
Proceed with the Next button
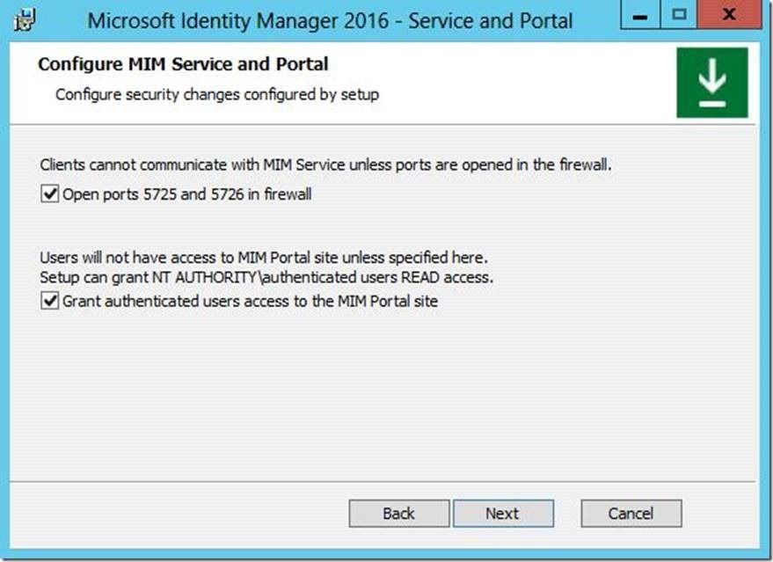[503, 514]
